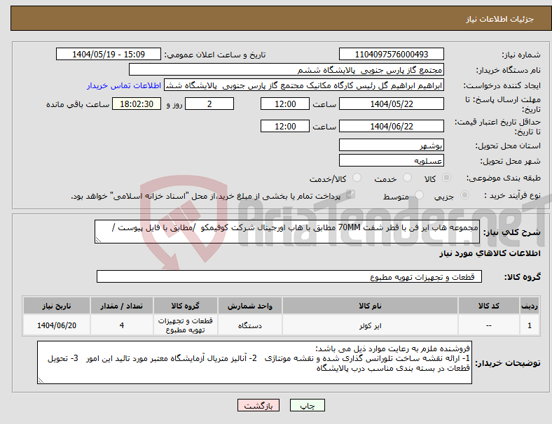This screenshot has height=424, width=552.
Task: Click the need date cell 1404/06/20
Action: click(x=57, y=325)
